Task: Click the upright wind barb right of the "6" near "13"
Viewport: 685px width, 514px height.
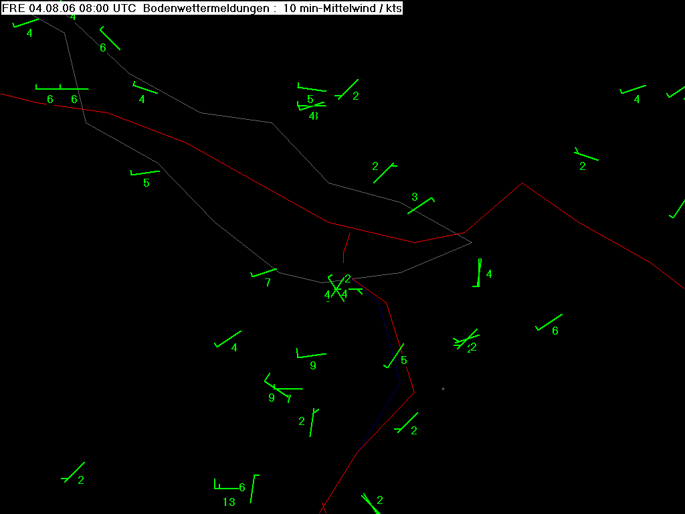Action: 254,489
